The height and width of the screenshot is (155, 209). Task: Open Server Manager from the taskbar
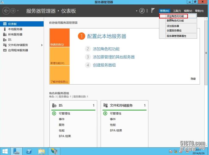coord(16,151)
